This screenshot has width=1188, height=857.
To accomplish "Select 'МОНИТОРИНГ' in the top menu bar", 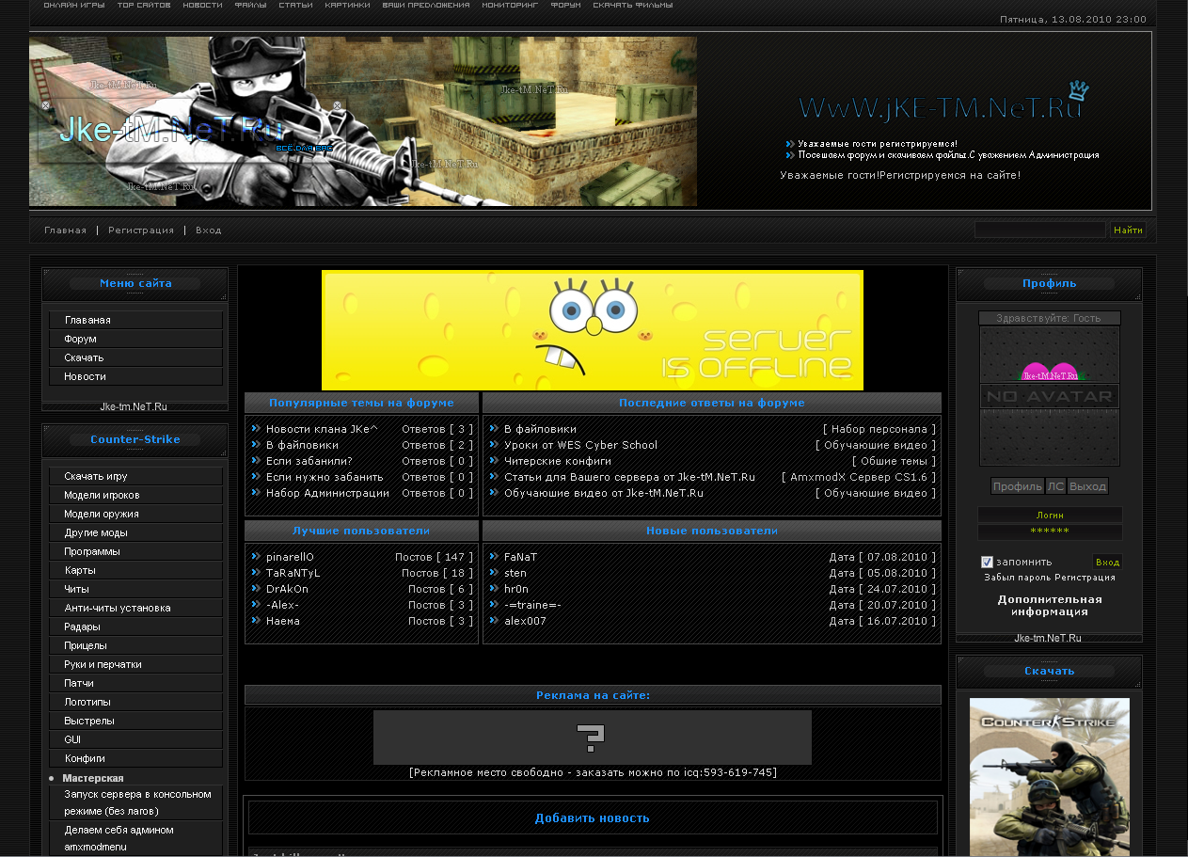I will click(510, 6).
